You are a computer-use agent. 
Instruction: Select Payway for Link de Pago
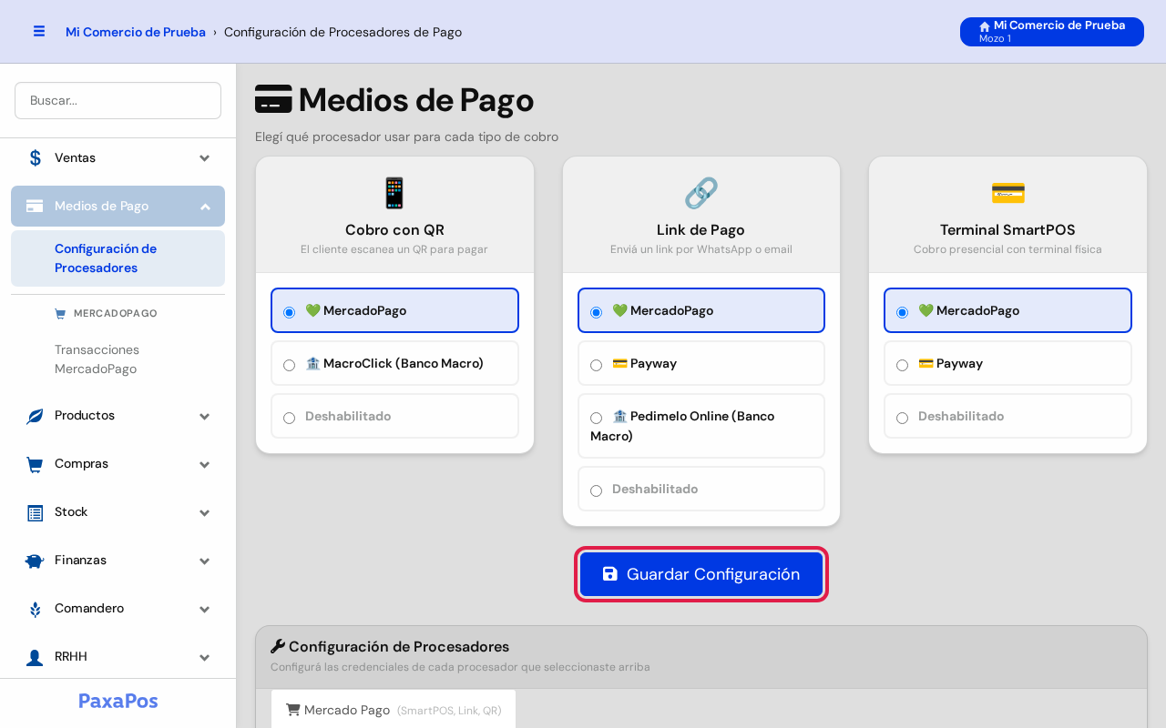tap(701, 363)
